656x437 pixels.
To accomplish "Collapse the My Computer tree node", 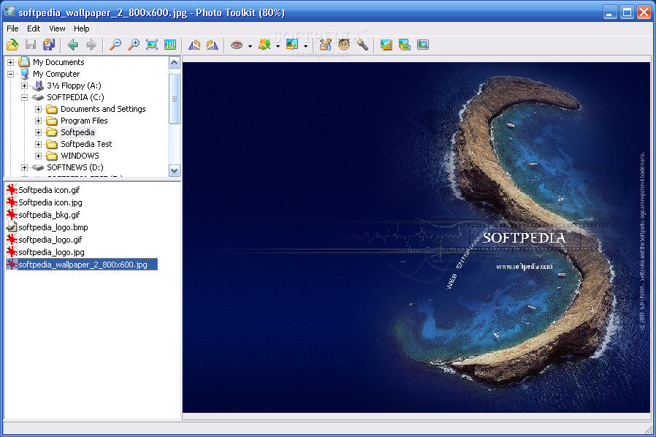I will click(x=10, y=74).
